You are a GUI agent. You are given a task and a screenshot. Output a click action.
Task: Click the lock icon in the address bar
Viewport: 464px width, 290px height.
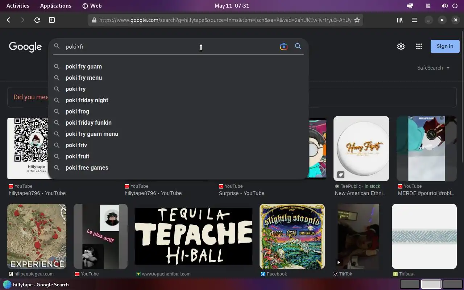point(94,20)
